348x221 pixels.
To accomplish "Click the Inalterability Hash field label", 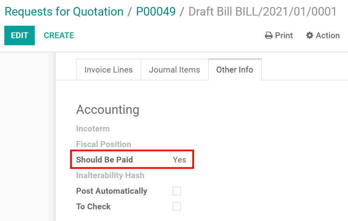I will [110, 175].
